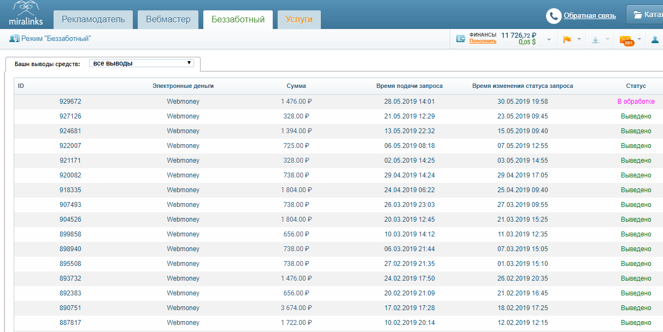
Task: Click date 26.02.2019 20:35
Action: (523, 278)
